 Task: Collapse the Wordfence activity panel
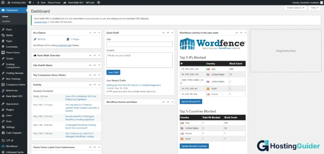click(246, 33)
